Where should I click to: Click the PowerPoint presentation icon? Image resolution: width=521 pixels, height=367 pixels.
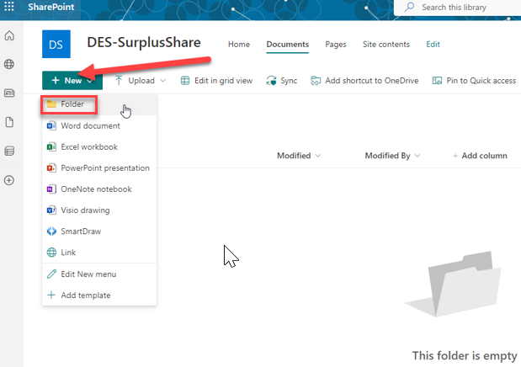pos(51,168)
